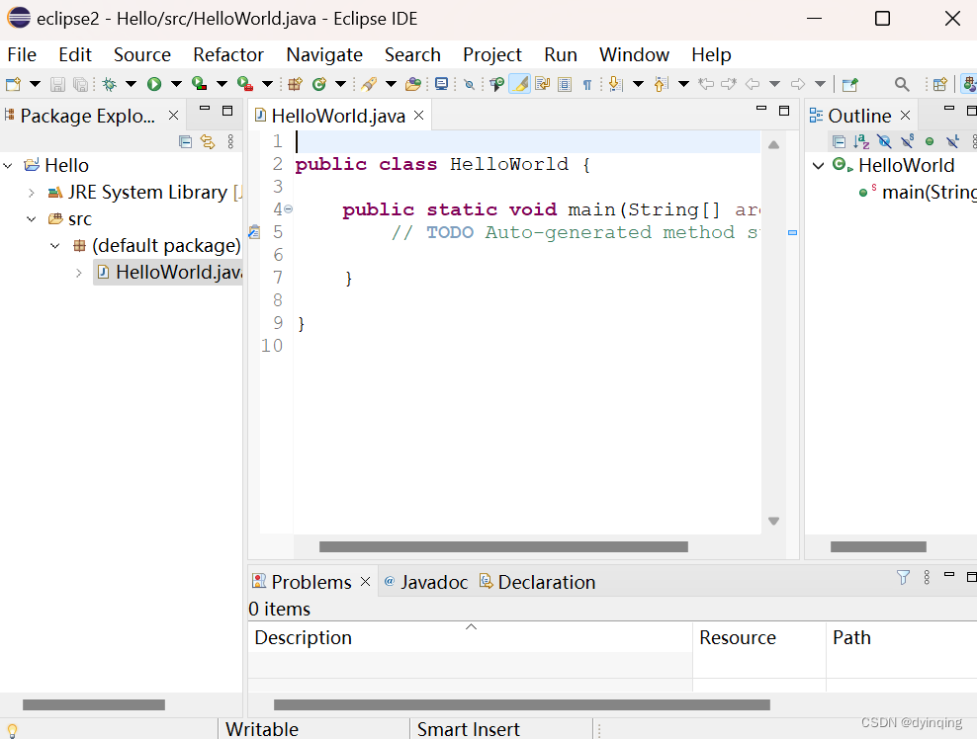The height and width of the screenshot is (739, 977).
Task: Collapse the src folder node
Action: [x=32, y=219]
